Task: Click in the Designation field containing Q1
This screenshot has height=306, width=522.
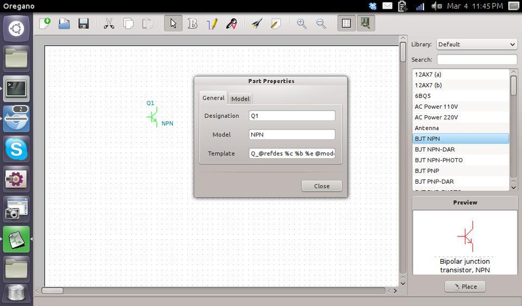Action: click(292, 116)
